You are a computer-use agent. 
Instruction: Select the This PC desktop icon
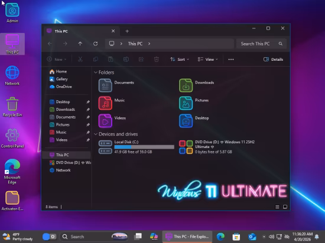pos(12,44)
